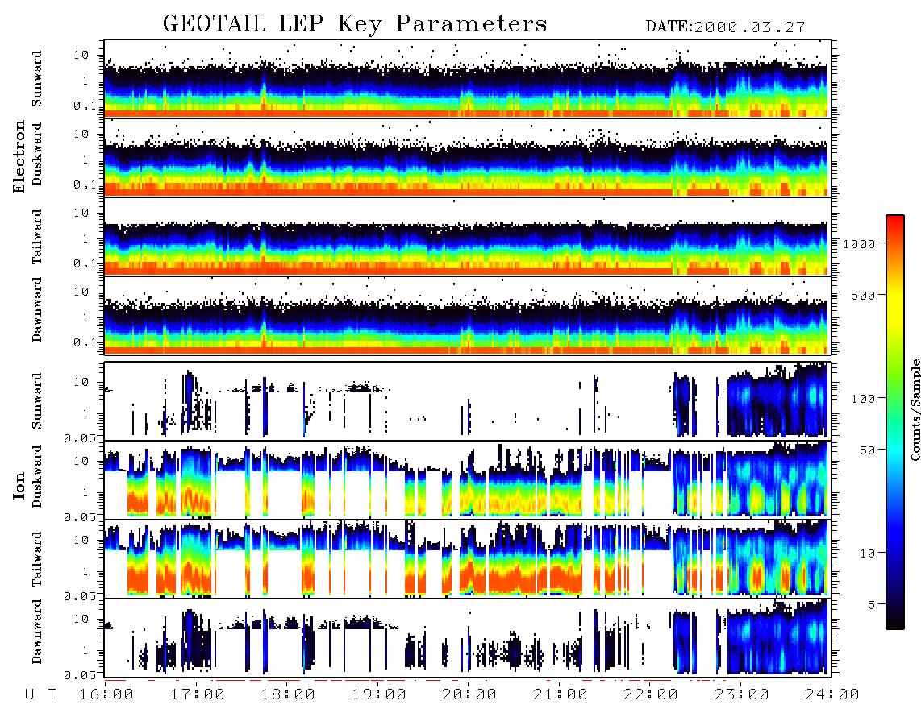Select the Electron Tailward panel label

(x=37, y=237)
